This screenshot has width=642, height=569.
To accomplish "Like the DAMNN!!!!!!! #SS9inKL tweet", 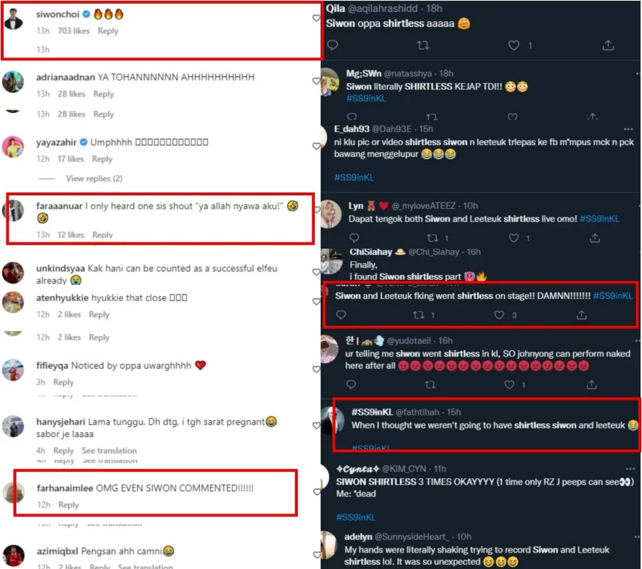I will point(499,315).
